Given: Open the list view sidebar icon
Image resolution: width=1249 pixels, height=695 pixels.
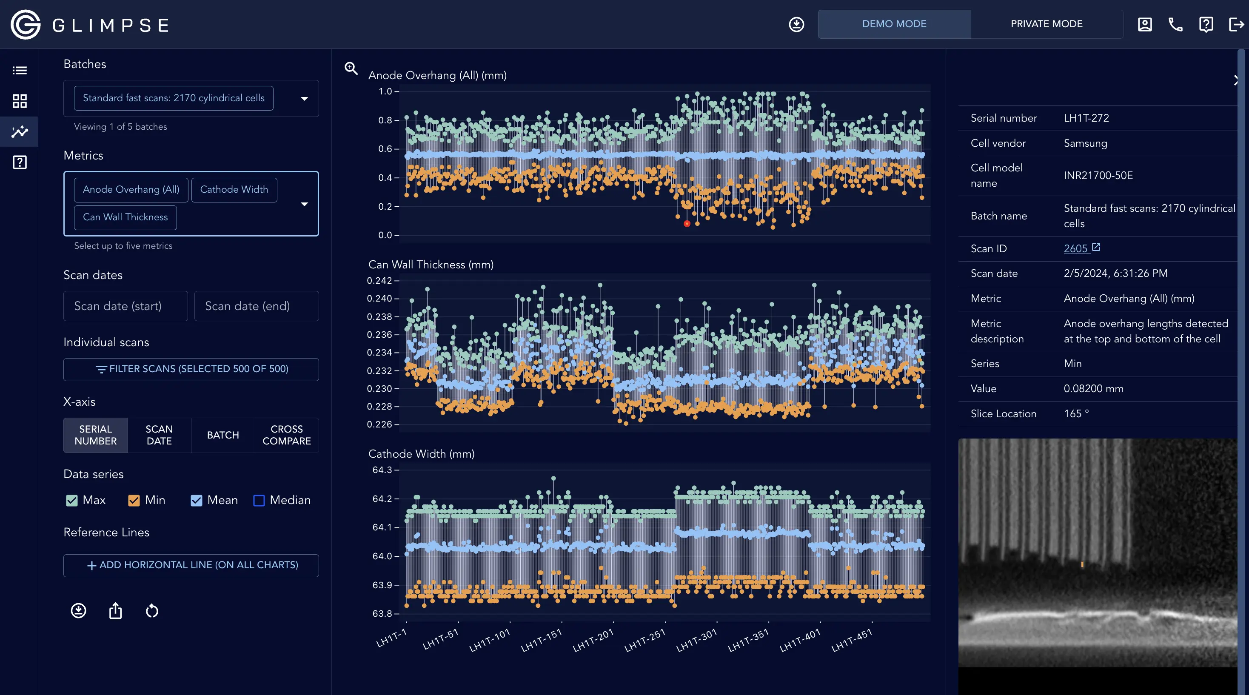Looking at the screenshot, I should click(20, 71).
